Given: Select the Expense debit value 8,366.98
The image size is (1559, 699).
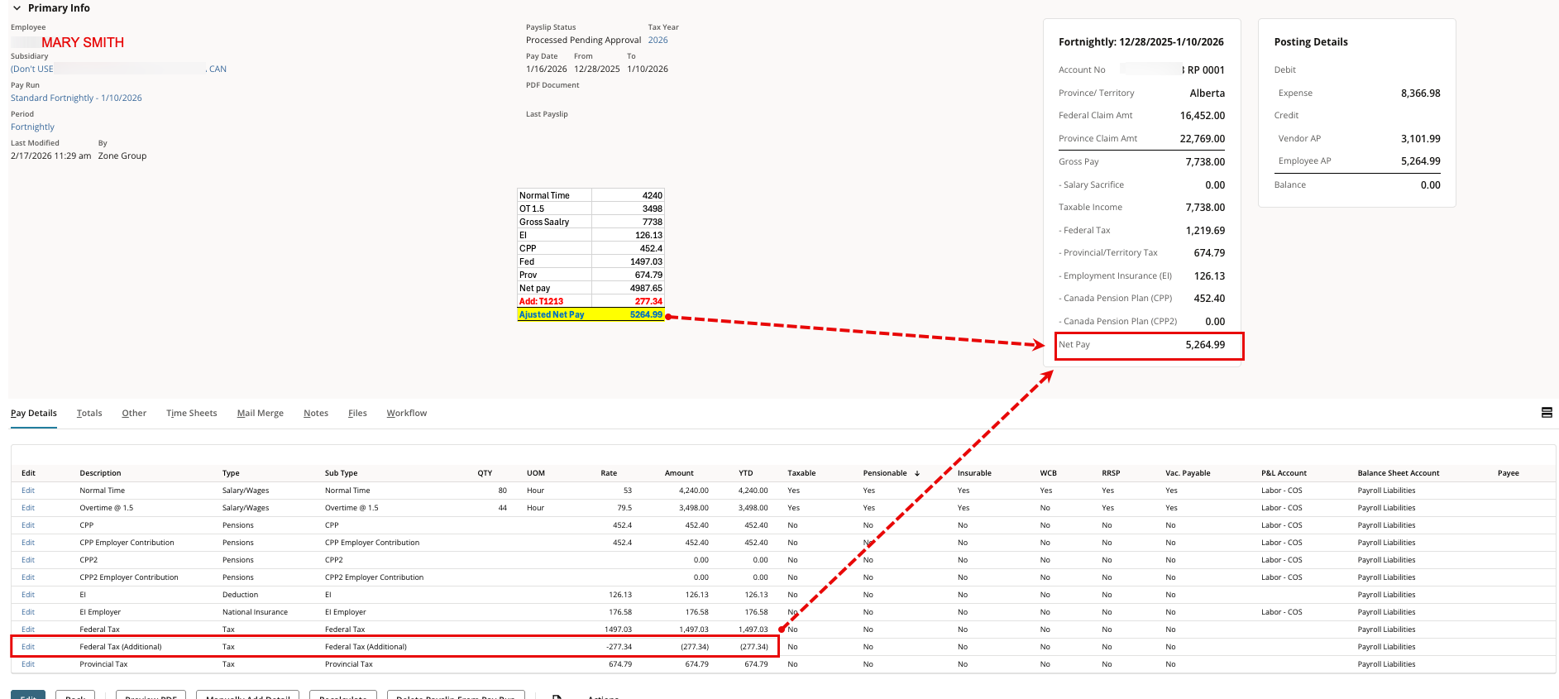Looking at the screenshot, I should 1420,93.
